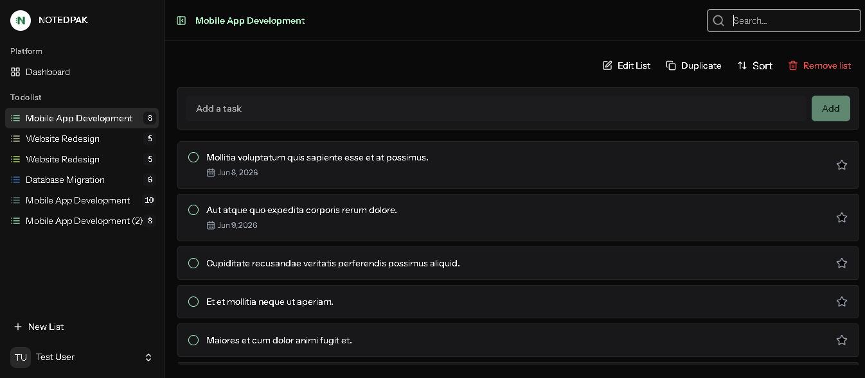The width and height of the screenshot is (865, 378).
Task: Toggle completion of 'Maiores et cum dolor'
Action: 193,340
